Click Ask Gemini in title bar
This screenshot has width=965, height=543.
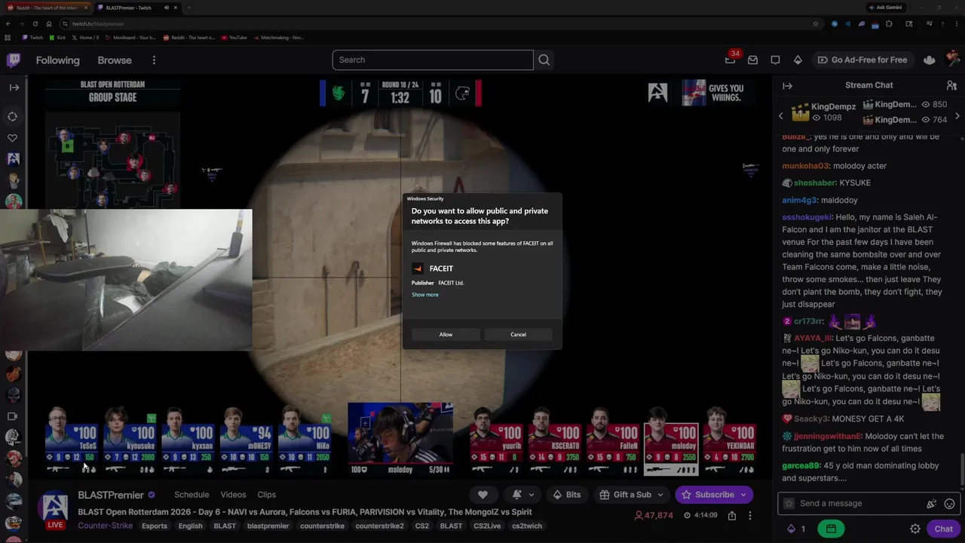(886, 8)
